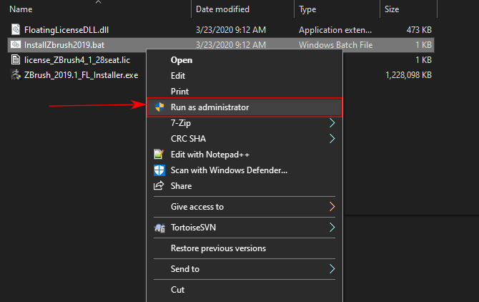Click the InstallZbrush2019.bat file icon
This screenshot has width=479, height=302.
(16, 44)
